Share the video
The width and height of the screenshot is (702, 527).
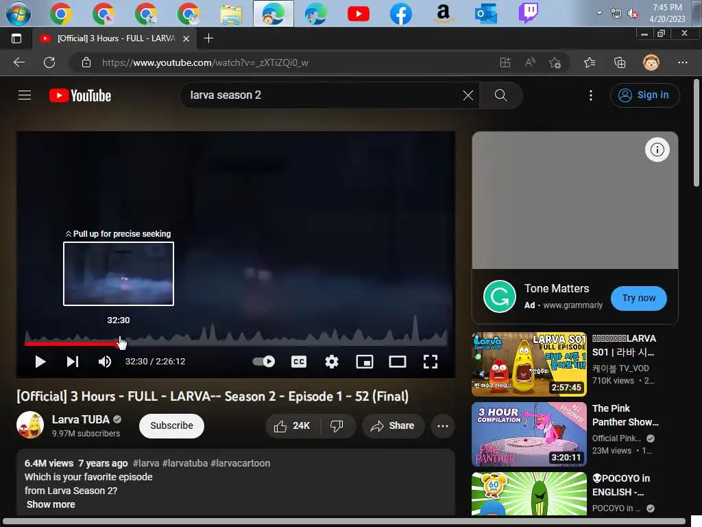click(393, 425)
